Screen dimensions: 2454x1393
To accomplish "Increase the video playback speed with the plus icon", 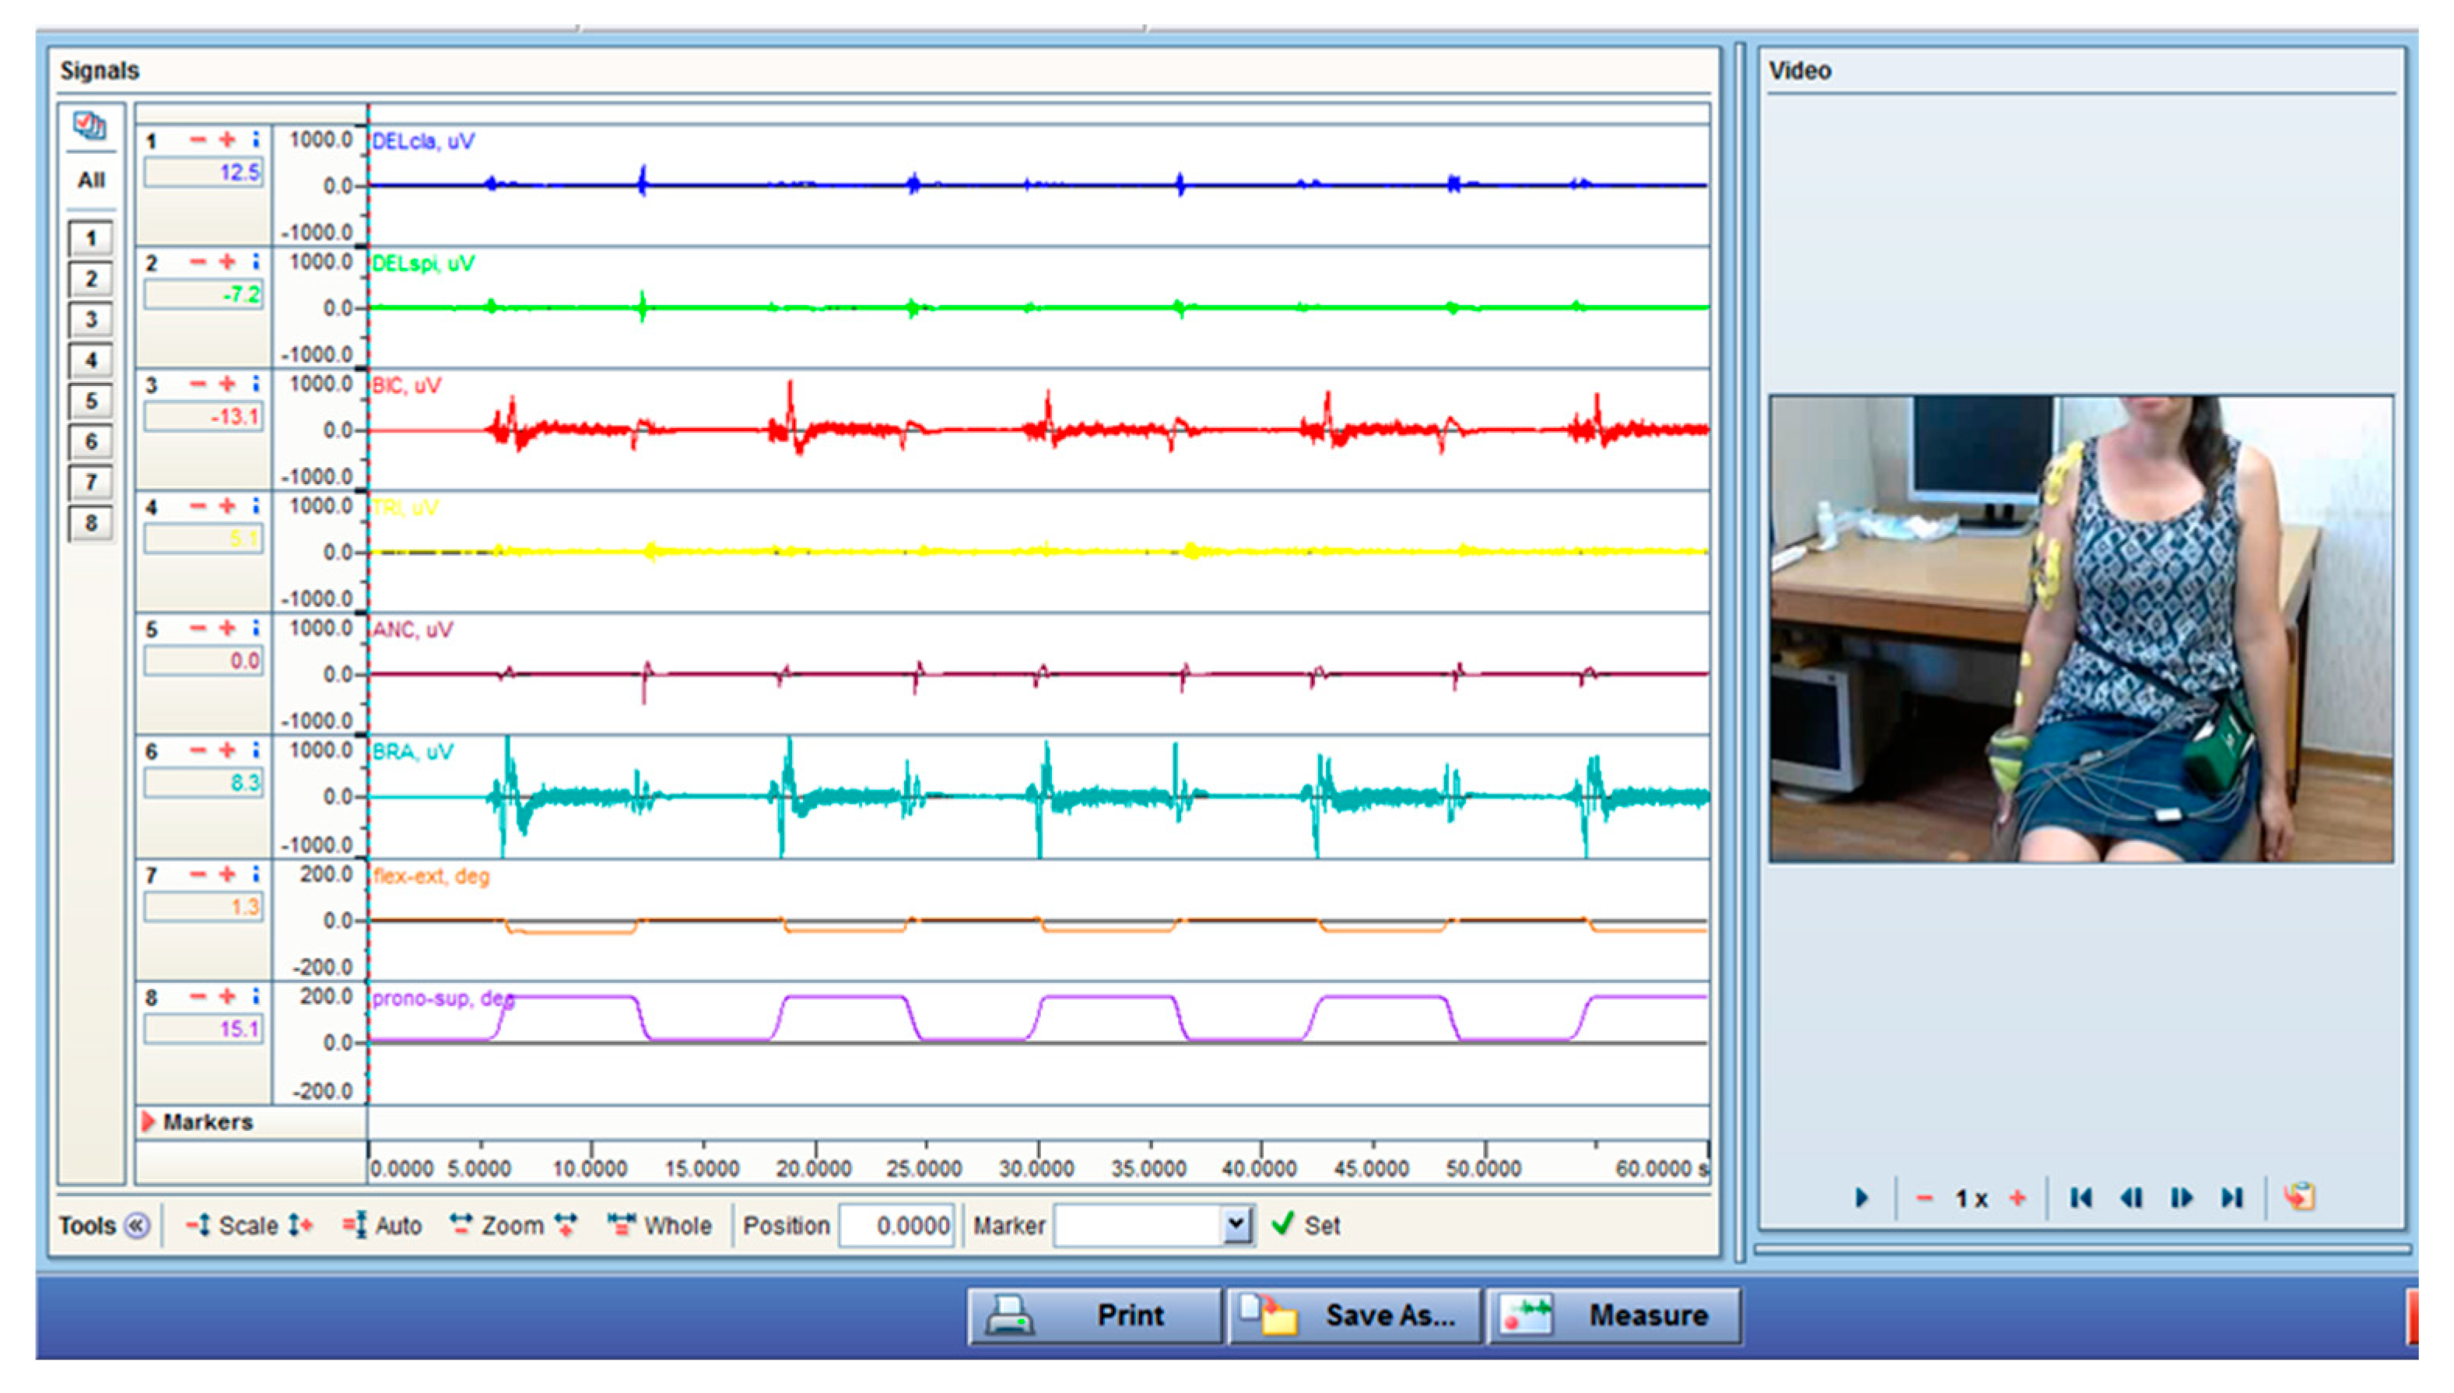I will (2017, 1198).
